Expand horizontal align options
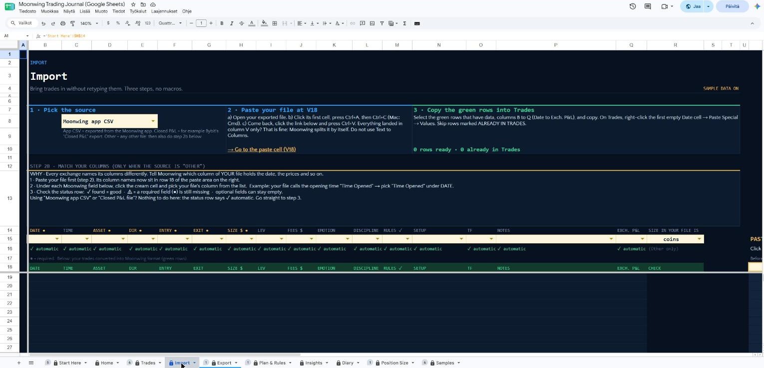764x368 pixels. [x=301, y=23]
